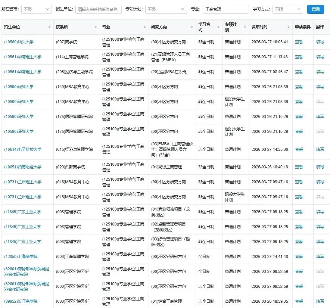This screenshot has height=308, width=330.
Task: Open (89952)长江商学院 link
Action: [21, 301]
